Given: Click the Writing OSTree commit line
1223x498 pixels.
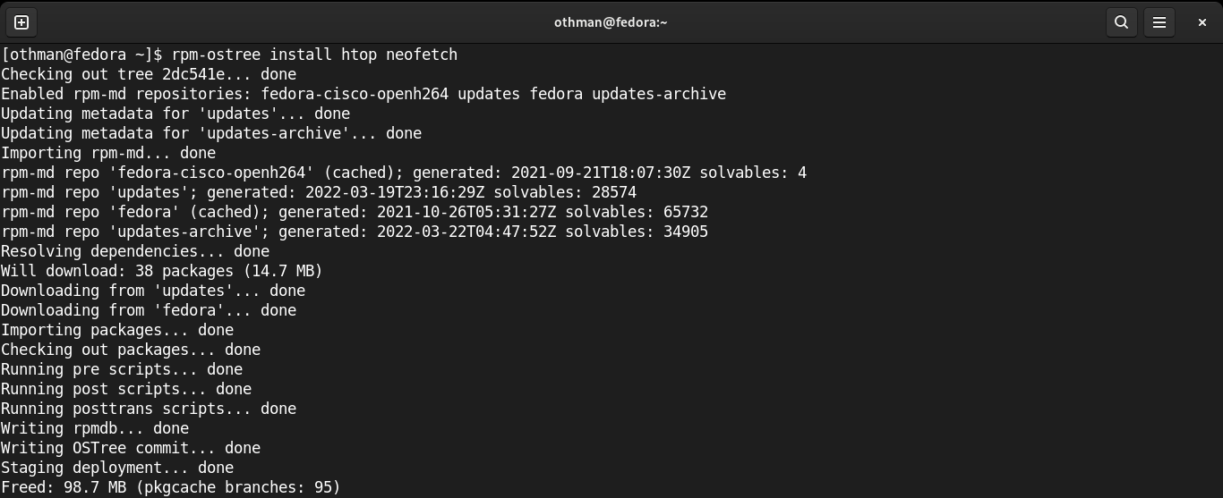Looking at the screenshot, I should point(131,448).
